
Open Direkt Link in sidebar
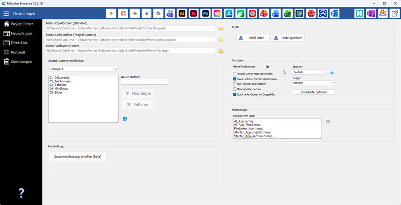(x=21, y=43)
